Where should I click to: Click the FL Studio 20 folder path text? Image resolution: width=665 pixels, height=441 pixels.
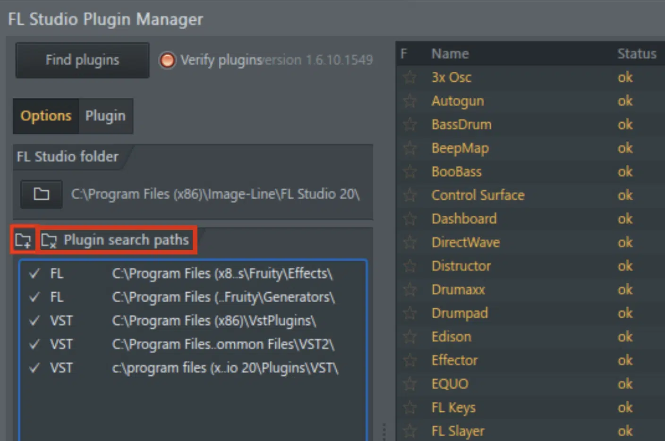coord(215,194)
